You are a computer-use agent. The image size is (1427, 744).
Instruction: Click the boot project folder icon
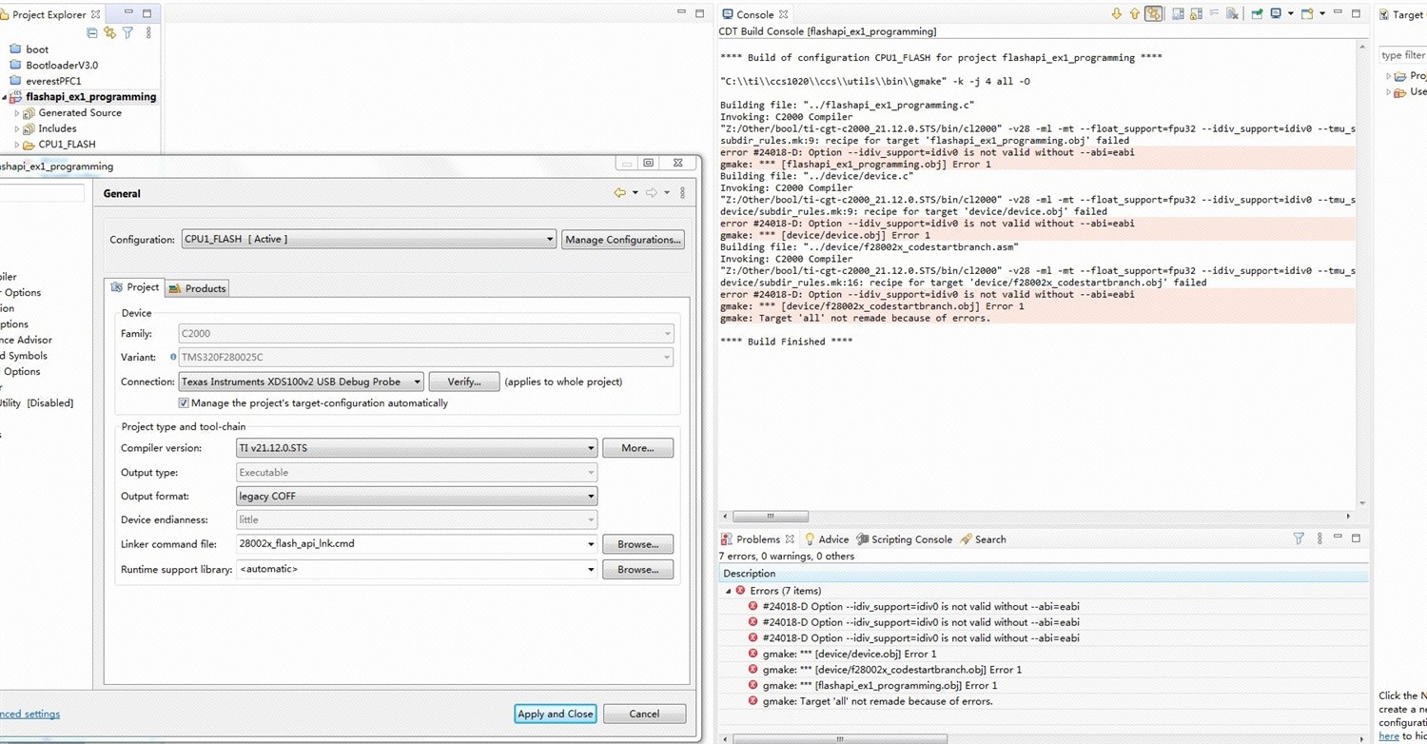point(15,49)
